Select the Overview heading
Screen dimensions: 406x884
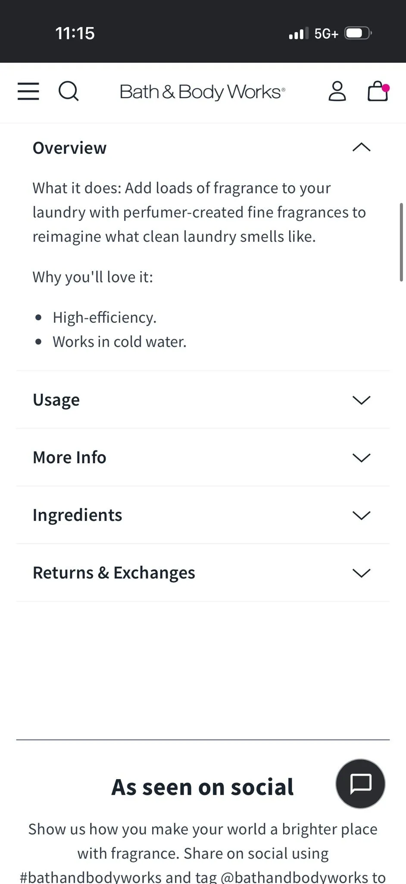tap(69, 148)
